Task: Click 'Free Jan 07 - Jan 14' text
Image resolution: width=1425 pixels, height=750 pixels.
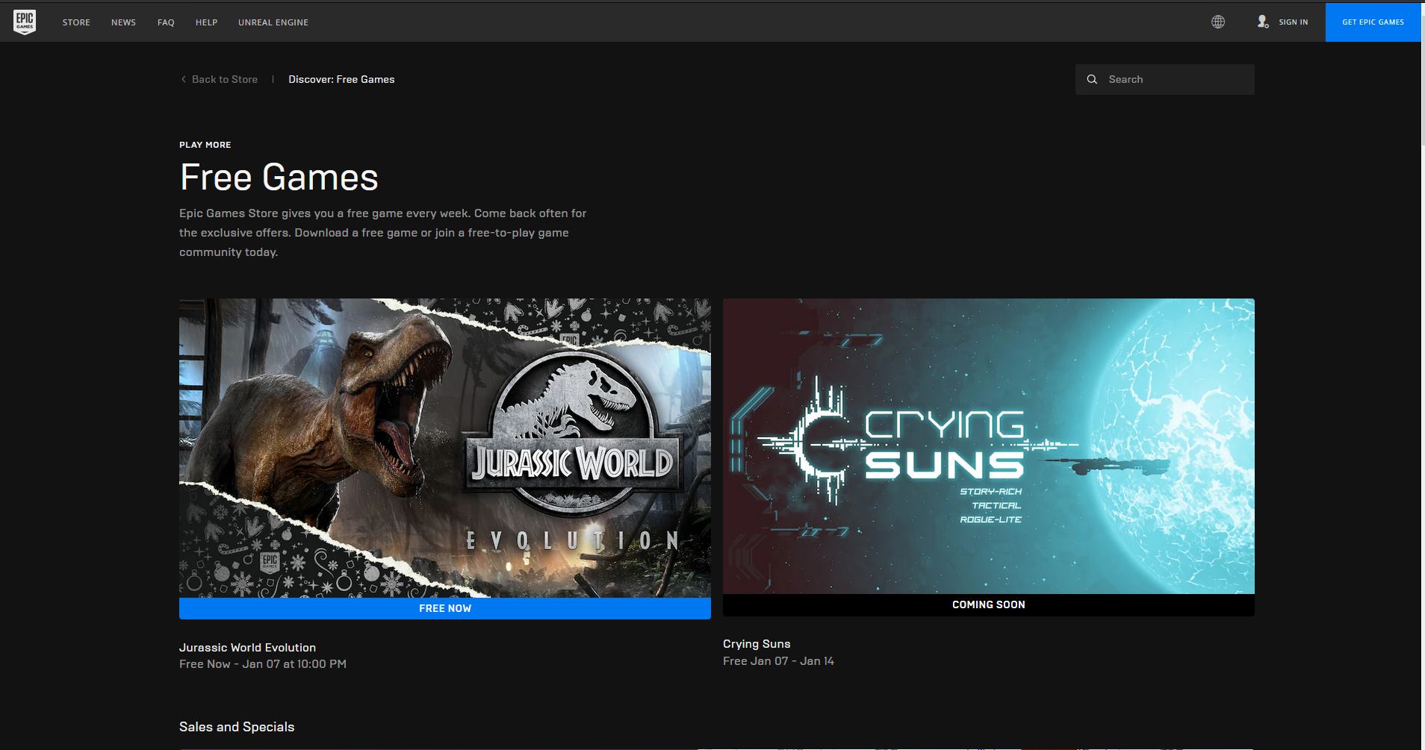Action: (778, 660)
